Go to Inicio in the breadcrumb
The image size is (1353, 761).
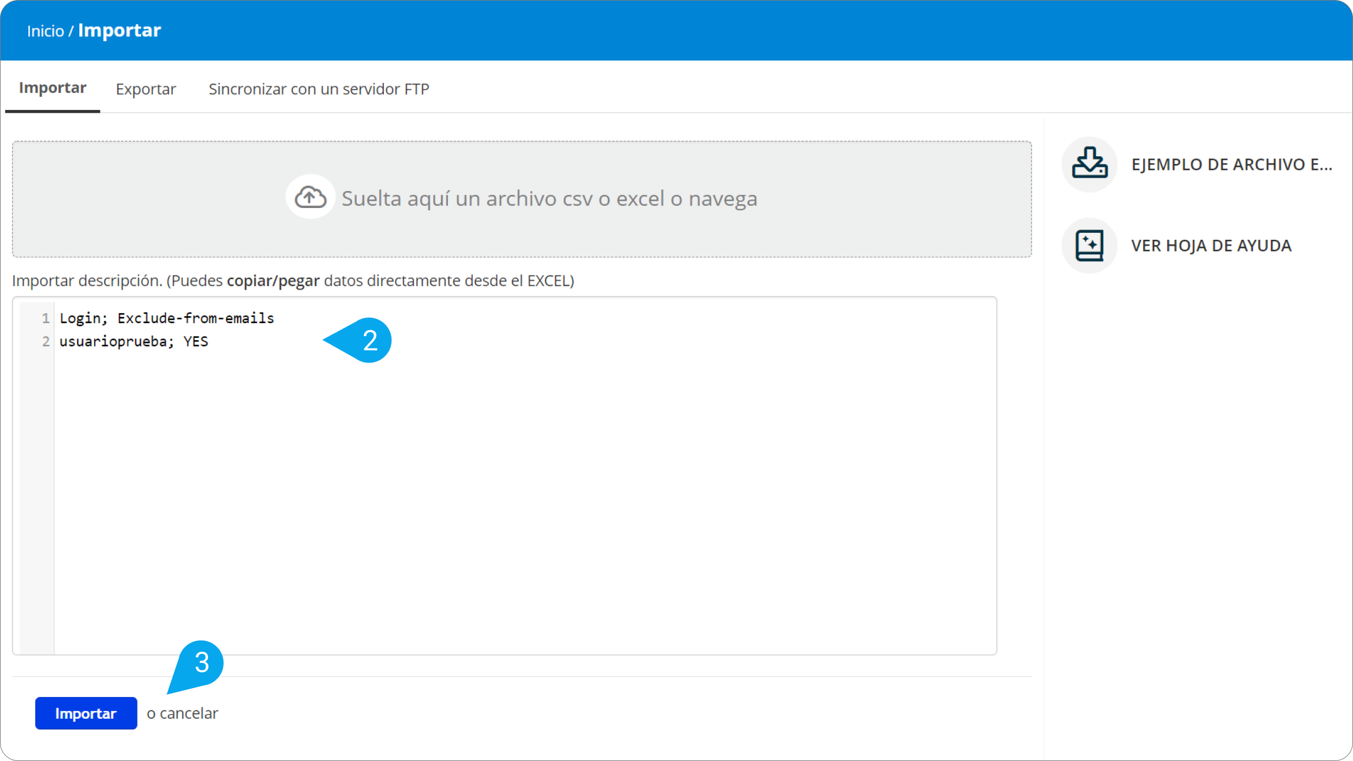tap(45, 31)
